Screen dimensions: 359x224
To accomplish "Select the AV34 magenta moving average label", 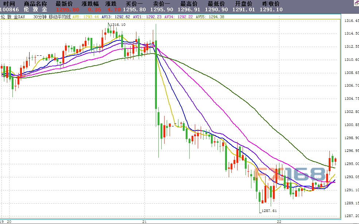I will [x=178, y=17].
